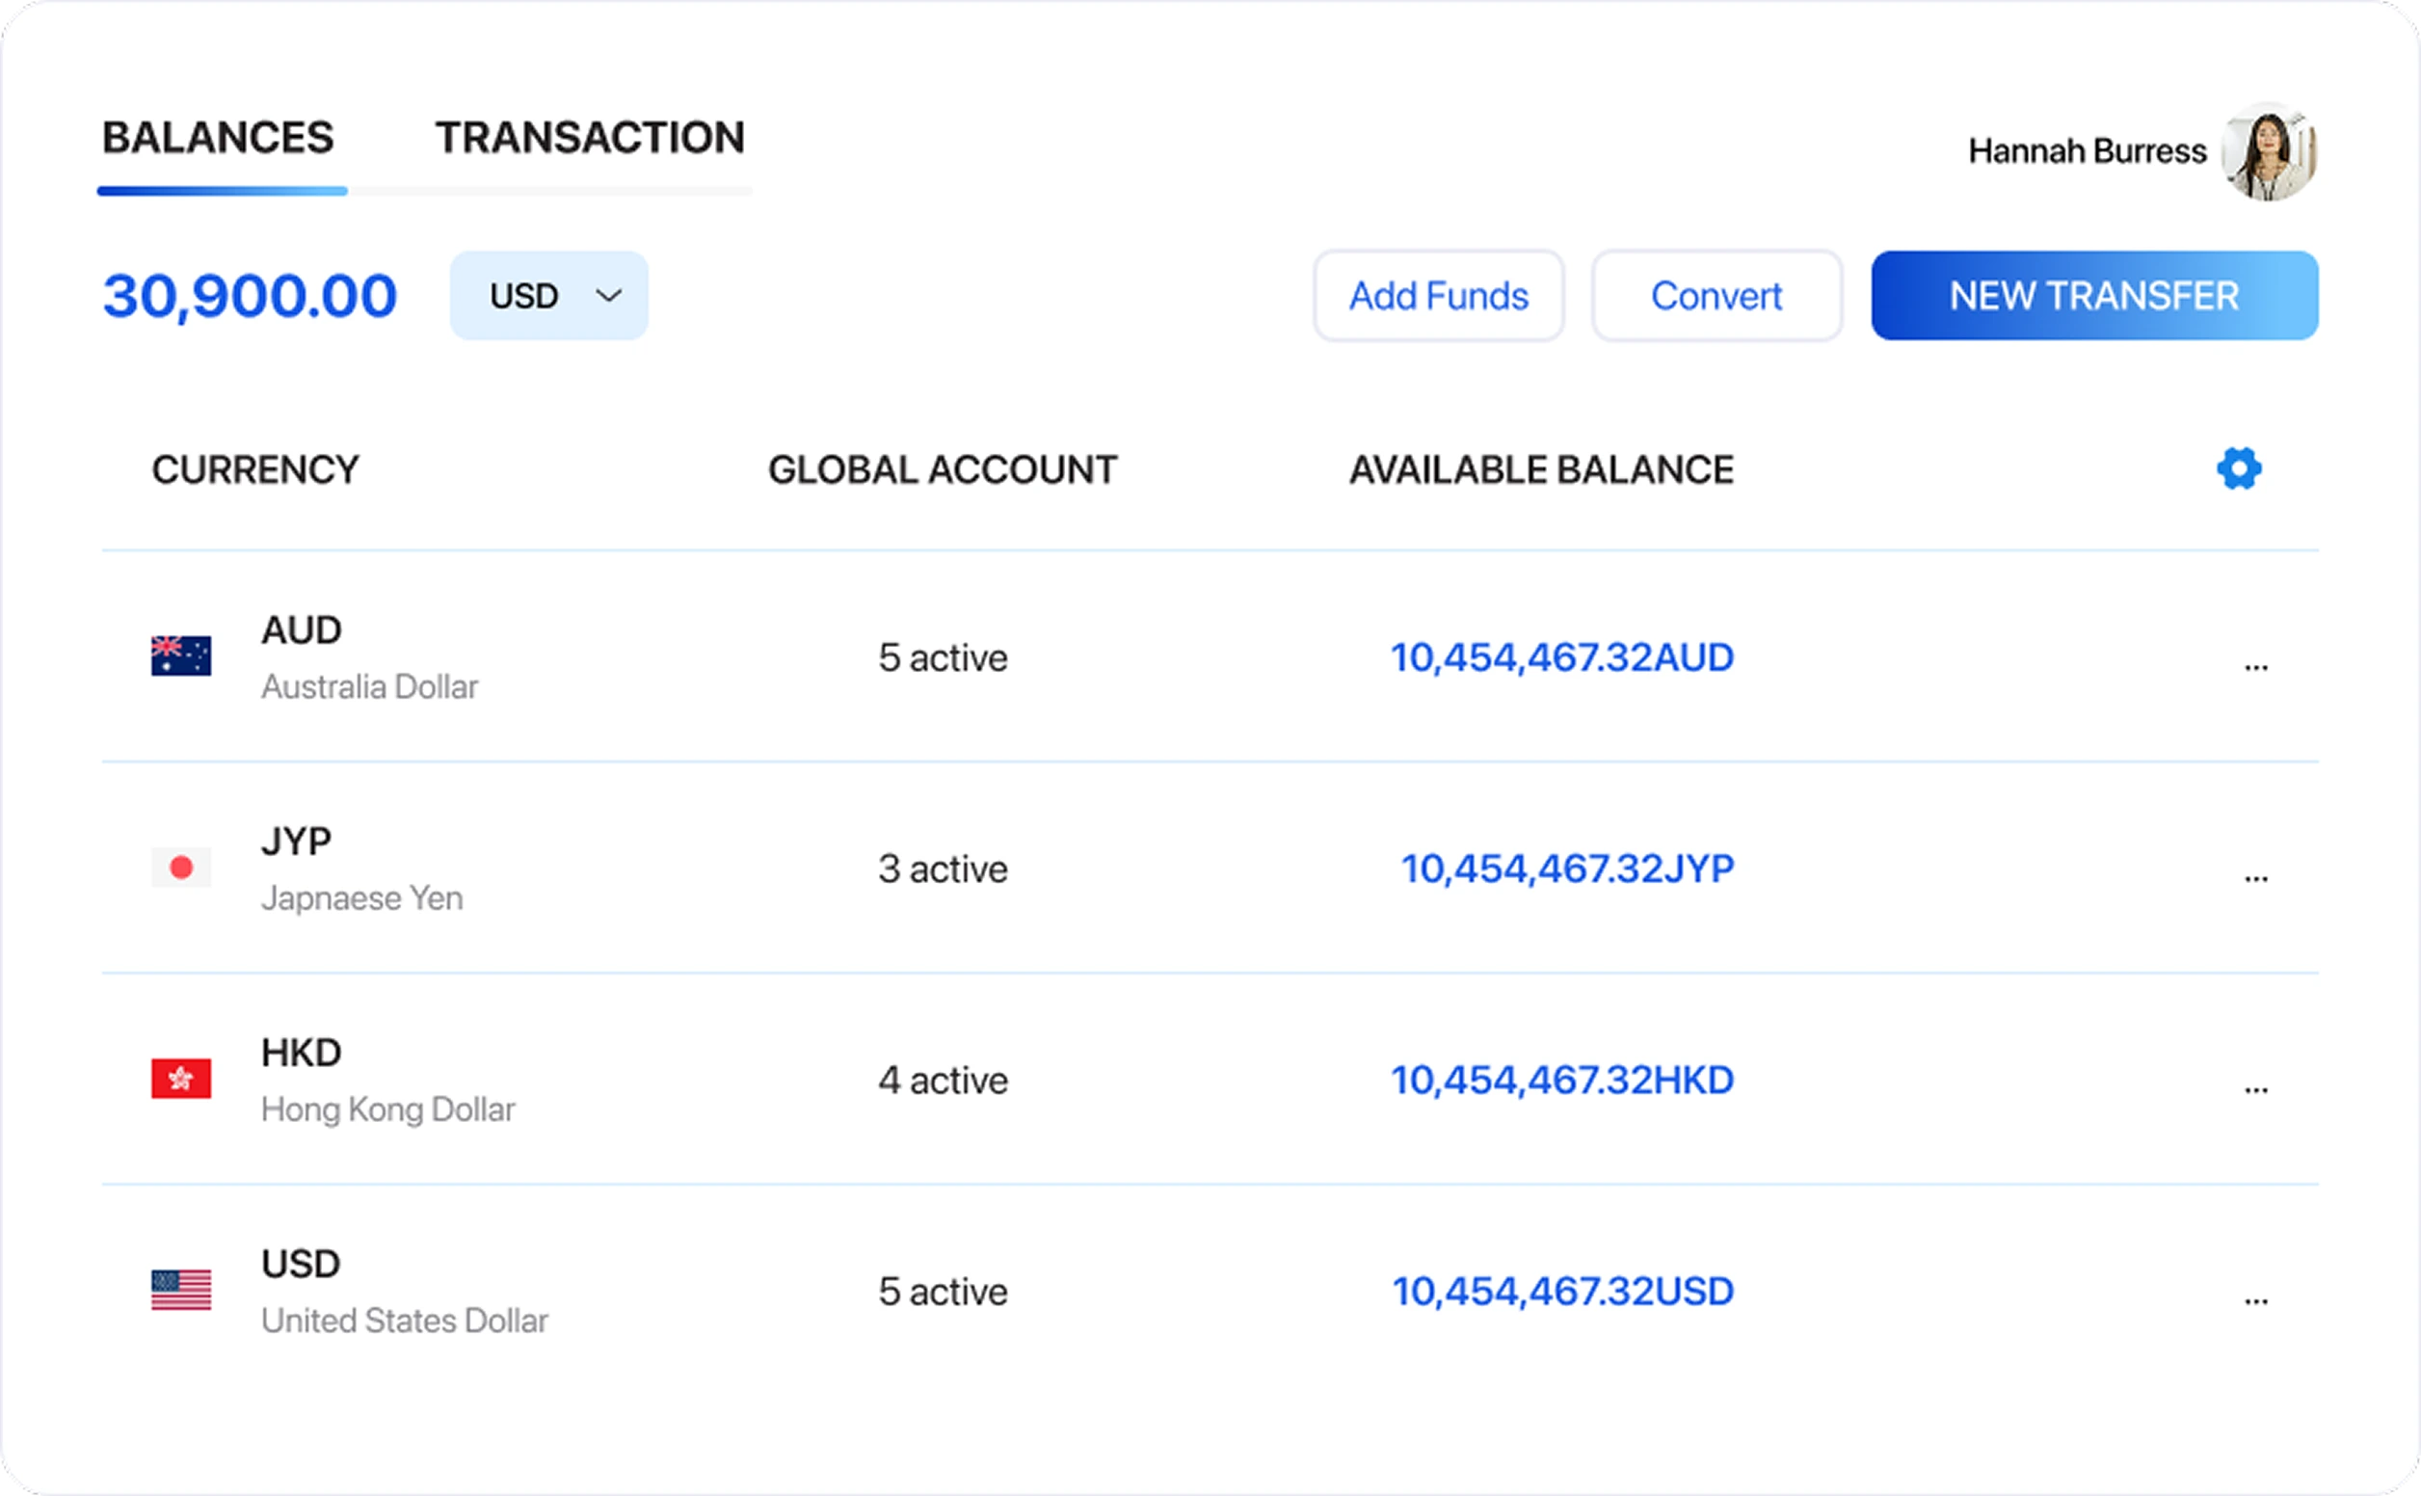Click the Convert button
This screenshot has width=2421, height=1496.
click(x=1716, y=296)
